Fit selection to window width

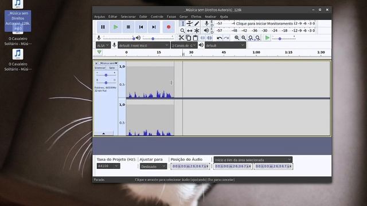click(251, 38)
